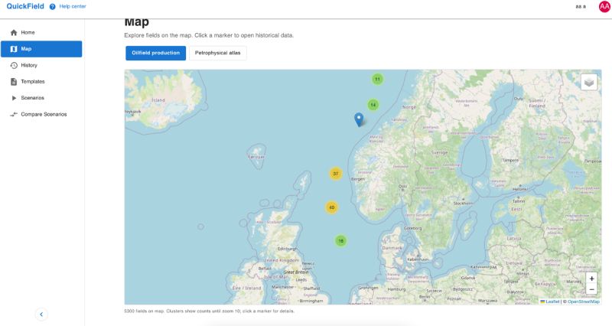
Task: Click the blue field marker pin
Action: (359, 119)
